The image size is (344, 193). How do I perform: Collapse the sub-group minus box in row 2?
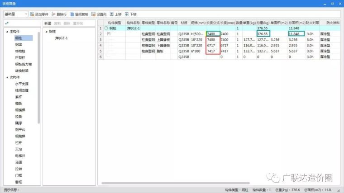pos(109,34)
